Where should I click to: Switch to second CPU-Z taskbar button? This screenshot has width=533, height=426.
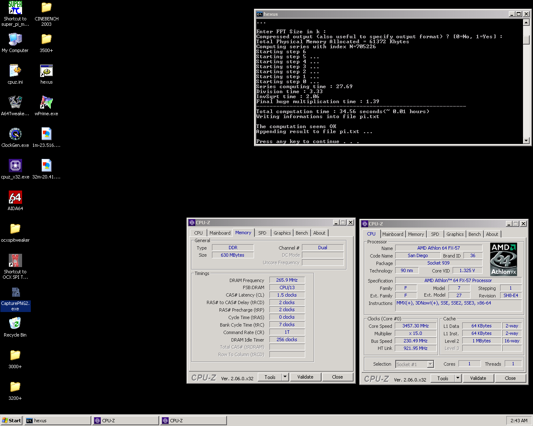(x=194, y=421)
